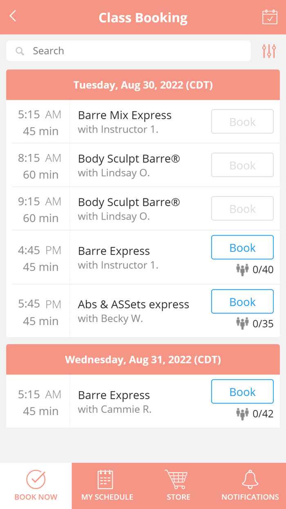The width and height of the screenshot is (286, 509).
Task: Select the Store tab
Action: 178,486
